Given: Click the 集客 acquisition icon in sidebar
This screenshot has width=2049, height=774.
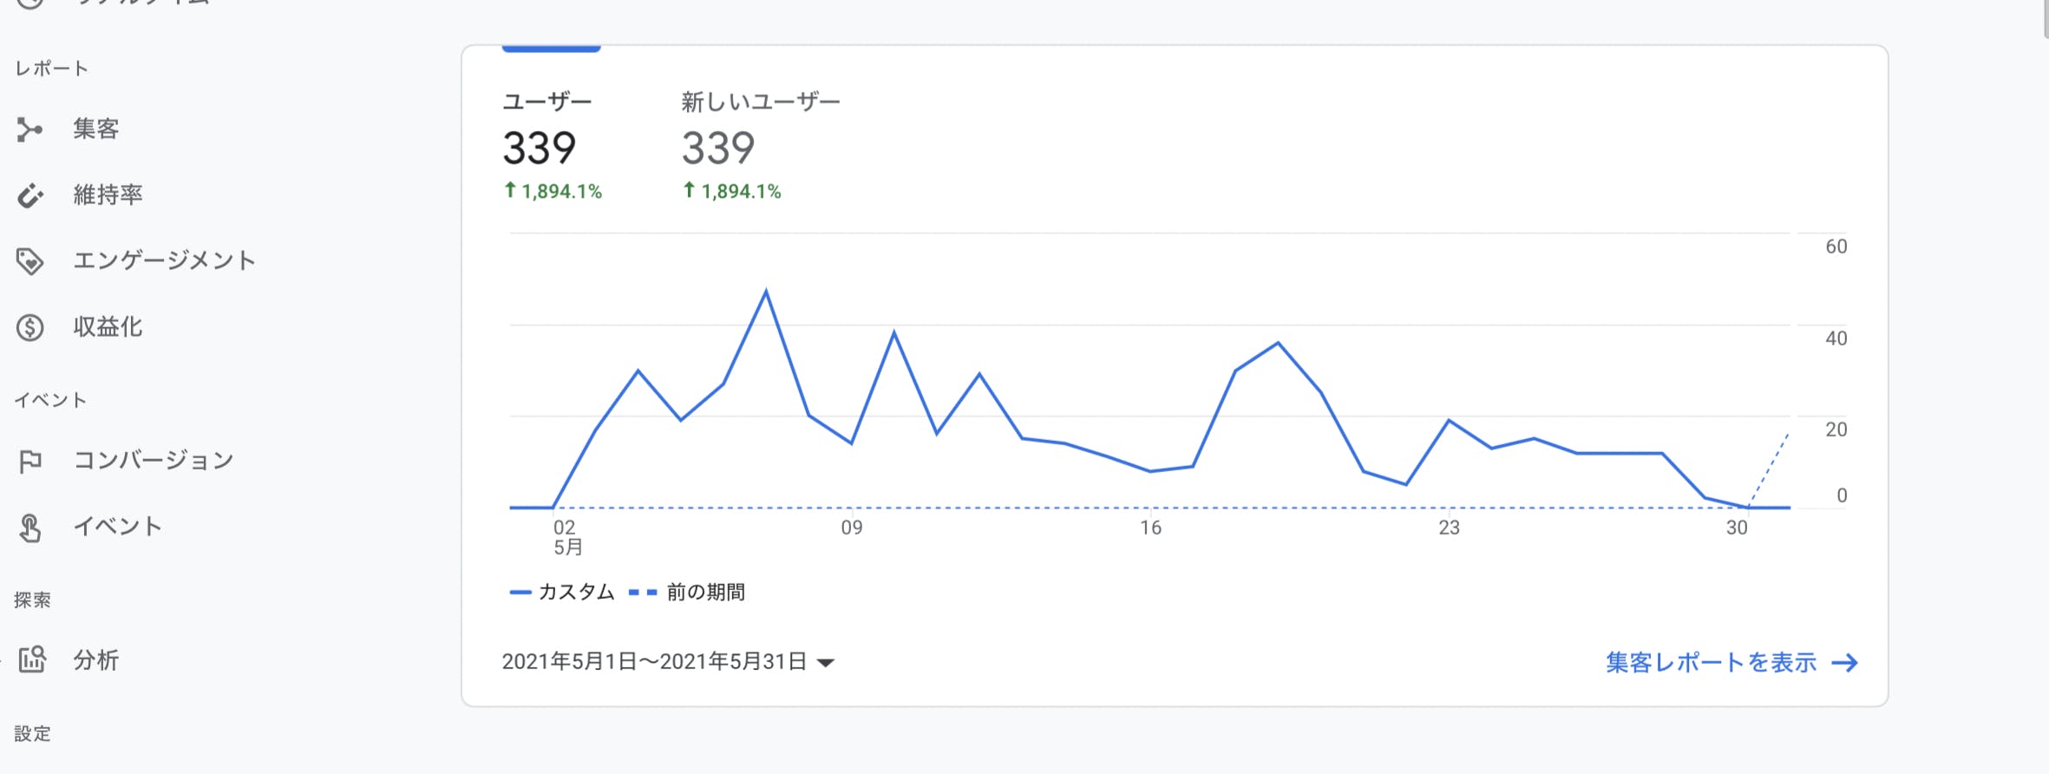Looking at the screenshot, I should (x=29, y=129).
